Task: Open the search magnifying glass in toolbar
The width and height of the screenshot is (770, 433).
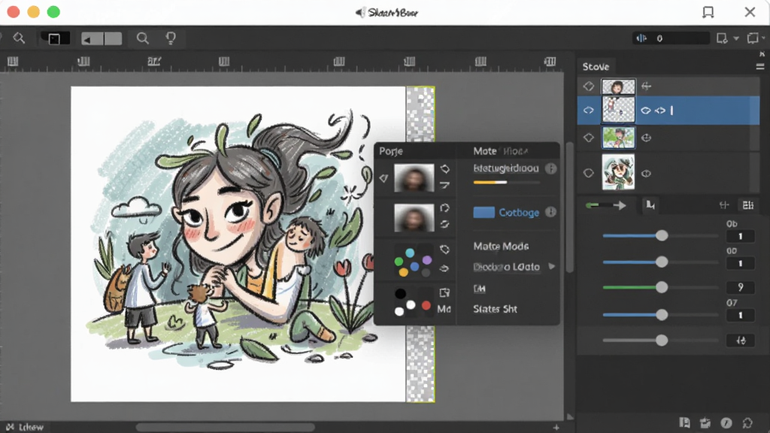Action: pyautogui.click(x=142, y=38)
